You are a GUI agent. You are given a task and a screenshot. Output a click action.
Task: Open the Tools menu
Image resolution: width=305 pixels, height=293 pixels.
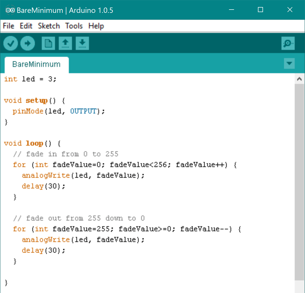(74, 26)
